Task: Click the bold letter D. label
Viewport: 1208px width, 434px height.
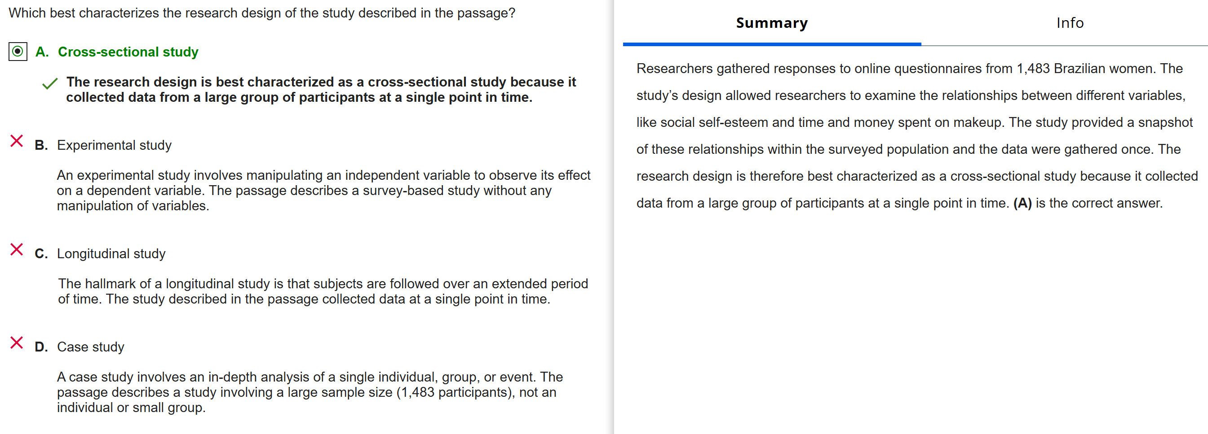Action: coord(41,347)
